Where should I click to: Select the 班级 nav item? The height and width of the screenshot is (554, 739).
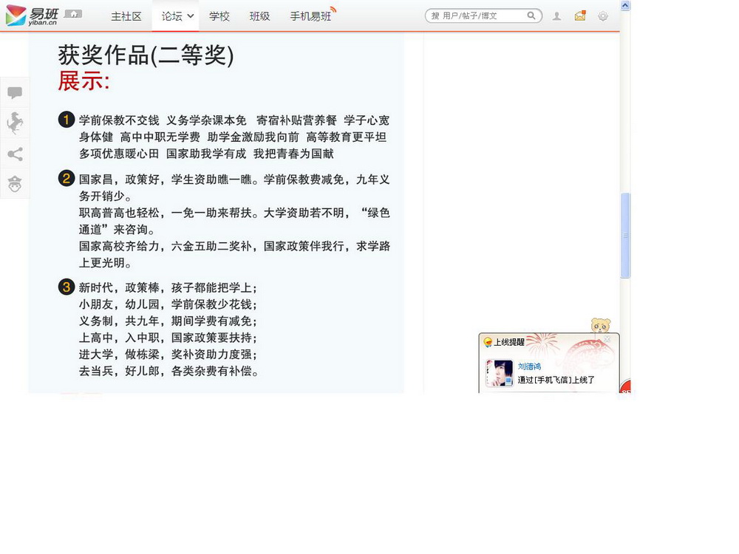[259, 16]
